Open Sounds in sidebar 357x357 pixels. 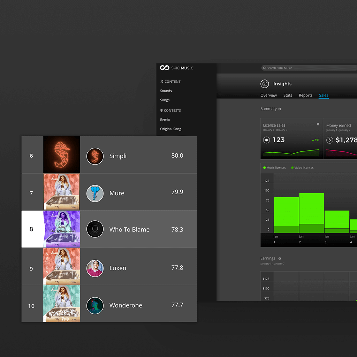click(x=166, y=91)
